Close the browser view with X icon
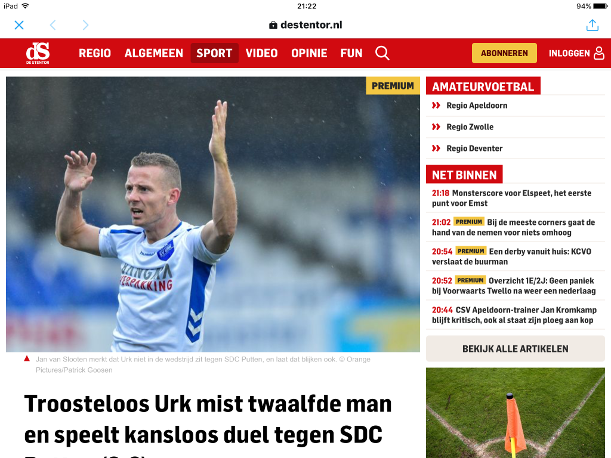 pyautogui.click(x=19, y=25)
